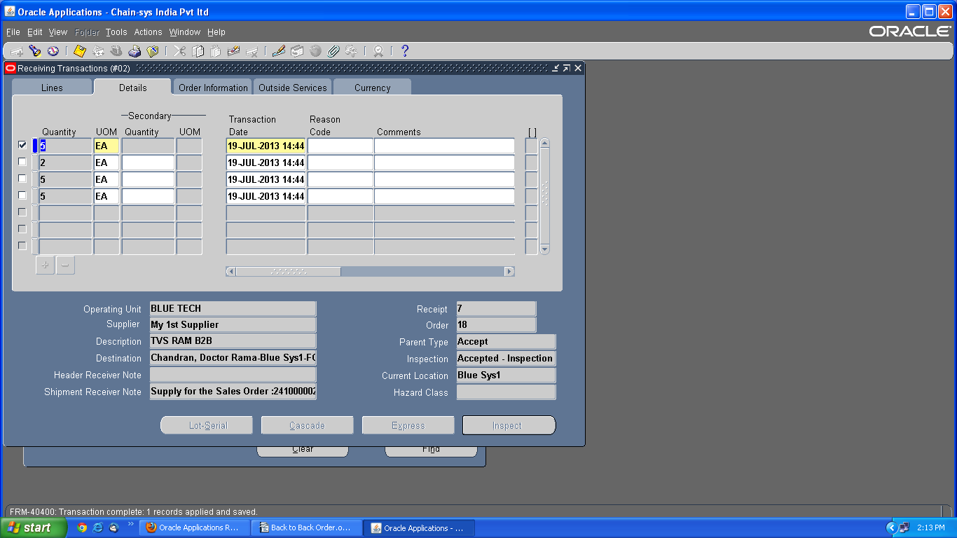Screen dimensions: 957x538
Task: Switch to the Currency tab
Action: (x=372, y=88)
